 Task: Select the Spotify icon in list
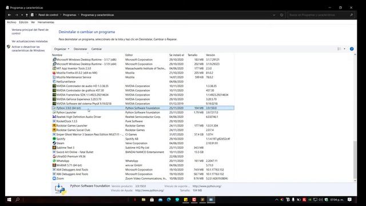coord(54,138)
